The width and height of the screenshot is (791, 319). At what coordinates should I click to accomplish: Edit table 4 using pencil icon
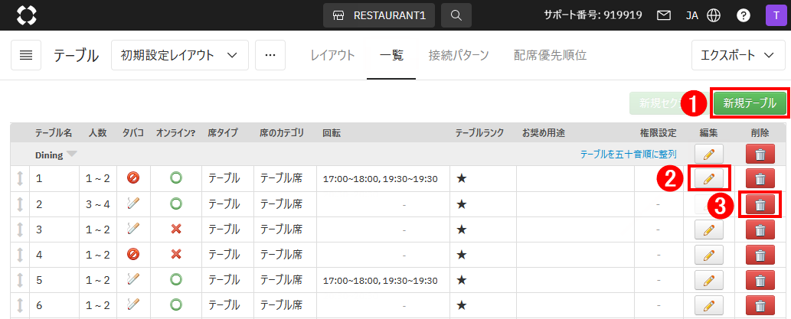[x=708, y=255]
